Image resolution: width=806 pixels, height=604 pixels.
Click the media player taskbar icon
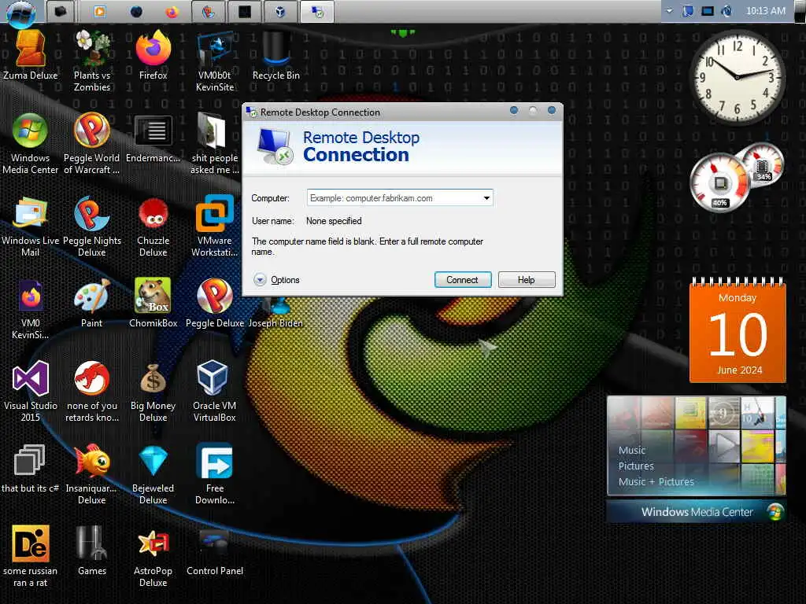pos(100,12)
